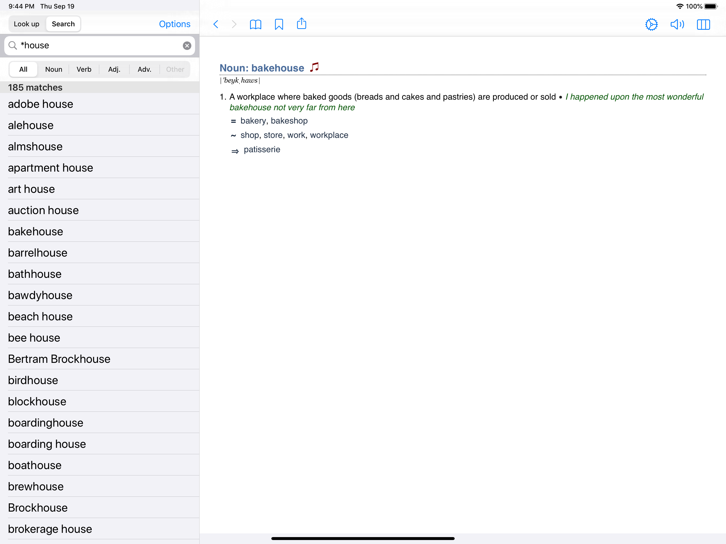Play pronunciation with speaker icon
The height and width of the screenshot is (544, 726).
[x=677, y=24]
